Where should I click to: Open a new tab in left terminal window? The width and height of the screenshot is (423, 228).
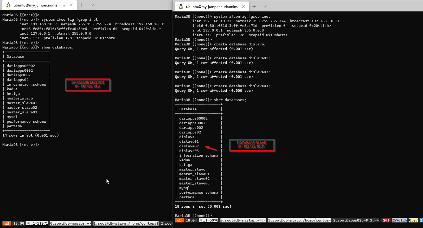click(82, 5)
